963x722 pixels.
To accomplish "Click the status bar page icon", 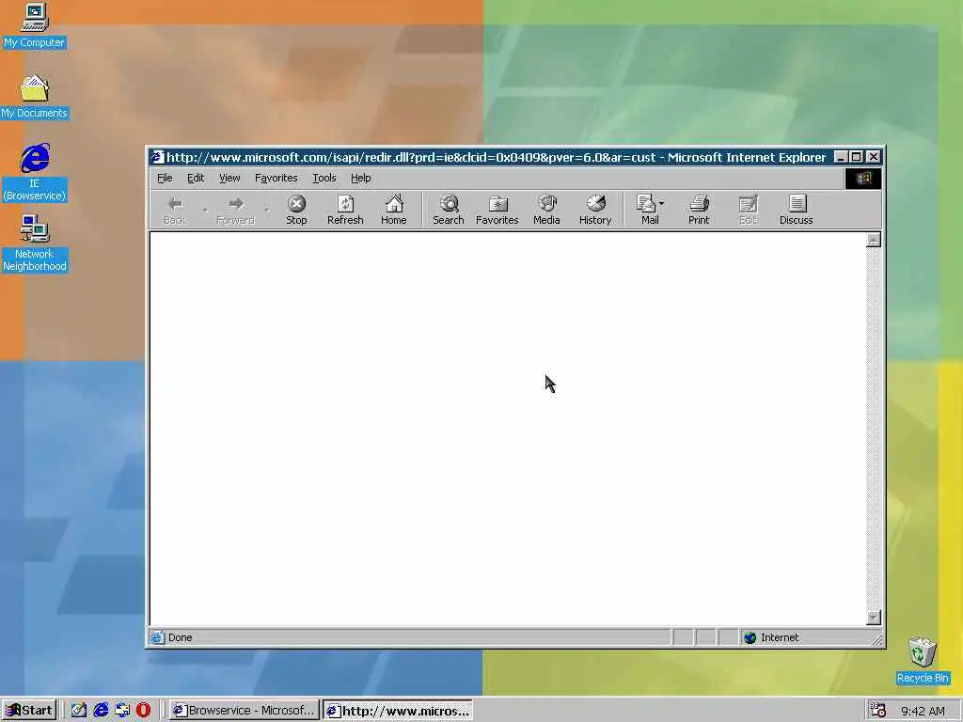I will click(157, 637).
